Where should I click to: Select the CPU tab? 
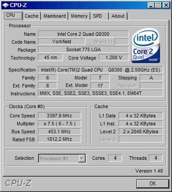point(13,15)
